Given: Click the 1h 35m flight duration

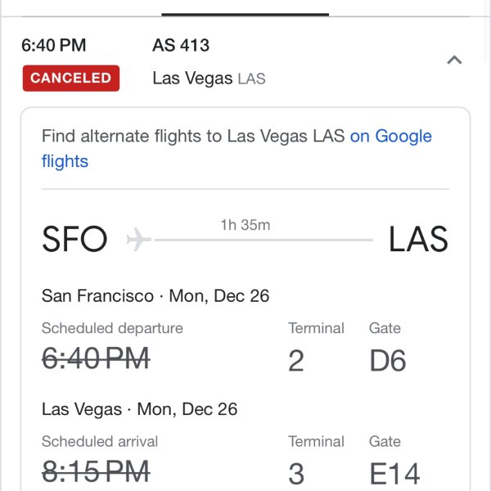Looking at the screenshot, I should [245, 225].
